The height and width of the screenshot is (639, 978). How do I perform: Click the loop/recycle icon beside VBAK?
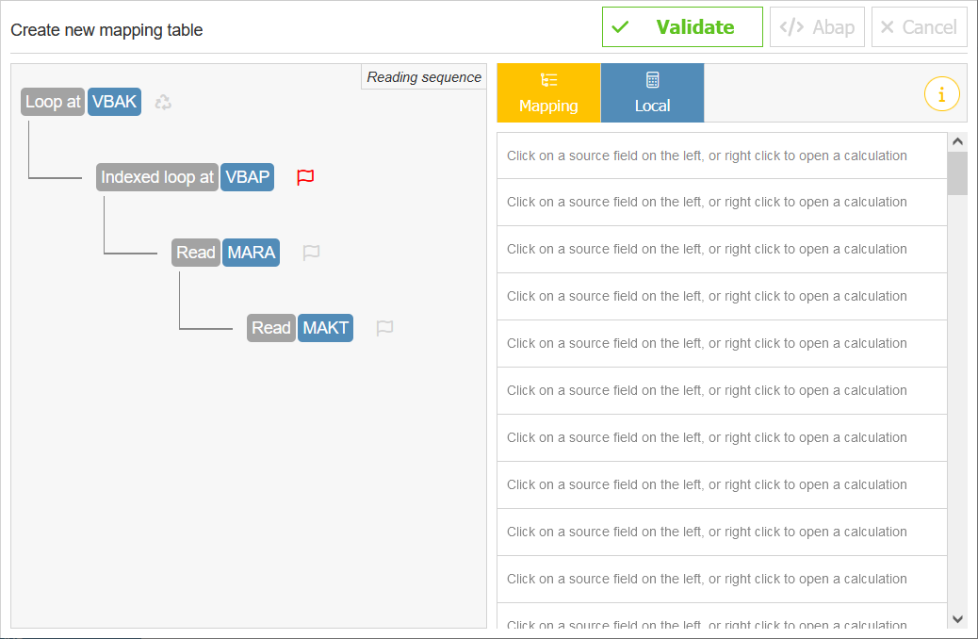click(x=163, y=102)
